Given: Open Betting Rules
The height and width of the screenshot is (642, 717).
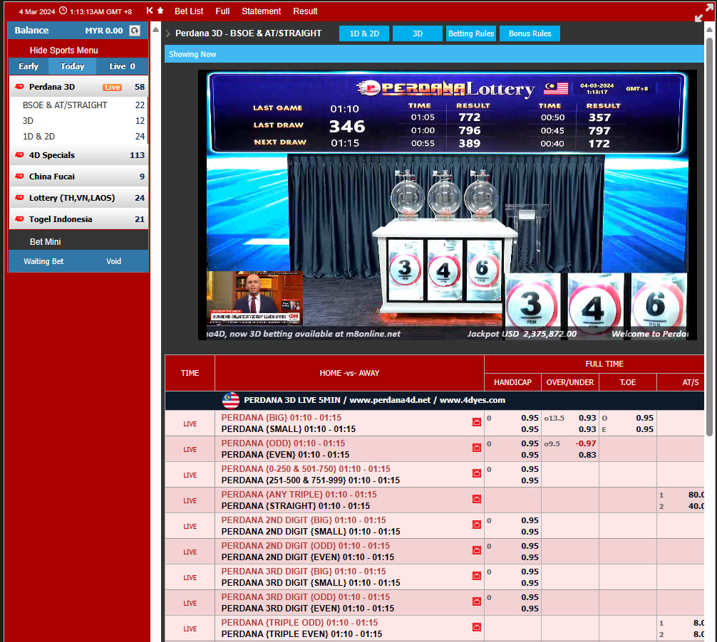Looking at the screenshot, I should pyautogui.click(x=471, y=33).
